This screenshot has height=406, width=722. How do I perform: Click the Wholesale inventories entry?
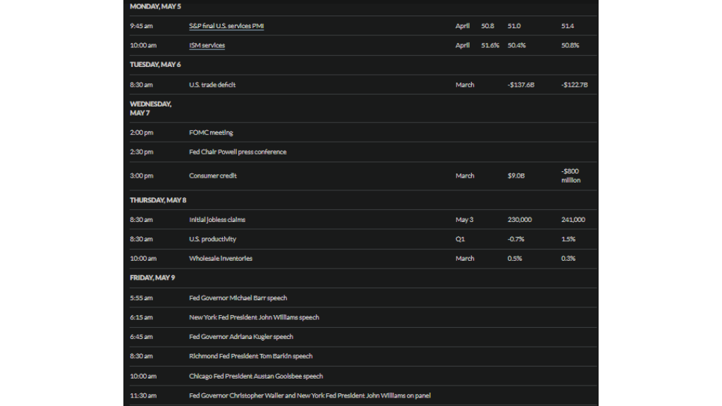pyautogui.click(x=221, y=258)
